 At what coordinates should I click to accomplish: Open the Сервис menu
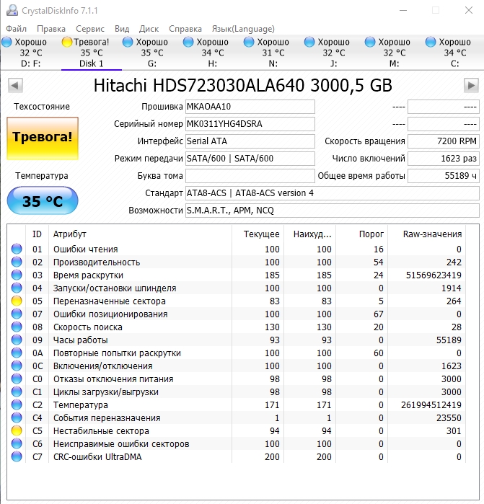(90, 29)
